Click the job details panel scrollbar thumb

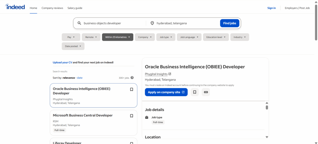[267, 108]
